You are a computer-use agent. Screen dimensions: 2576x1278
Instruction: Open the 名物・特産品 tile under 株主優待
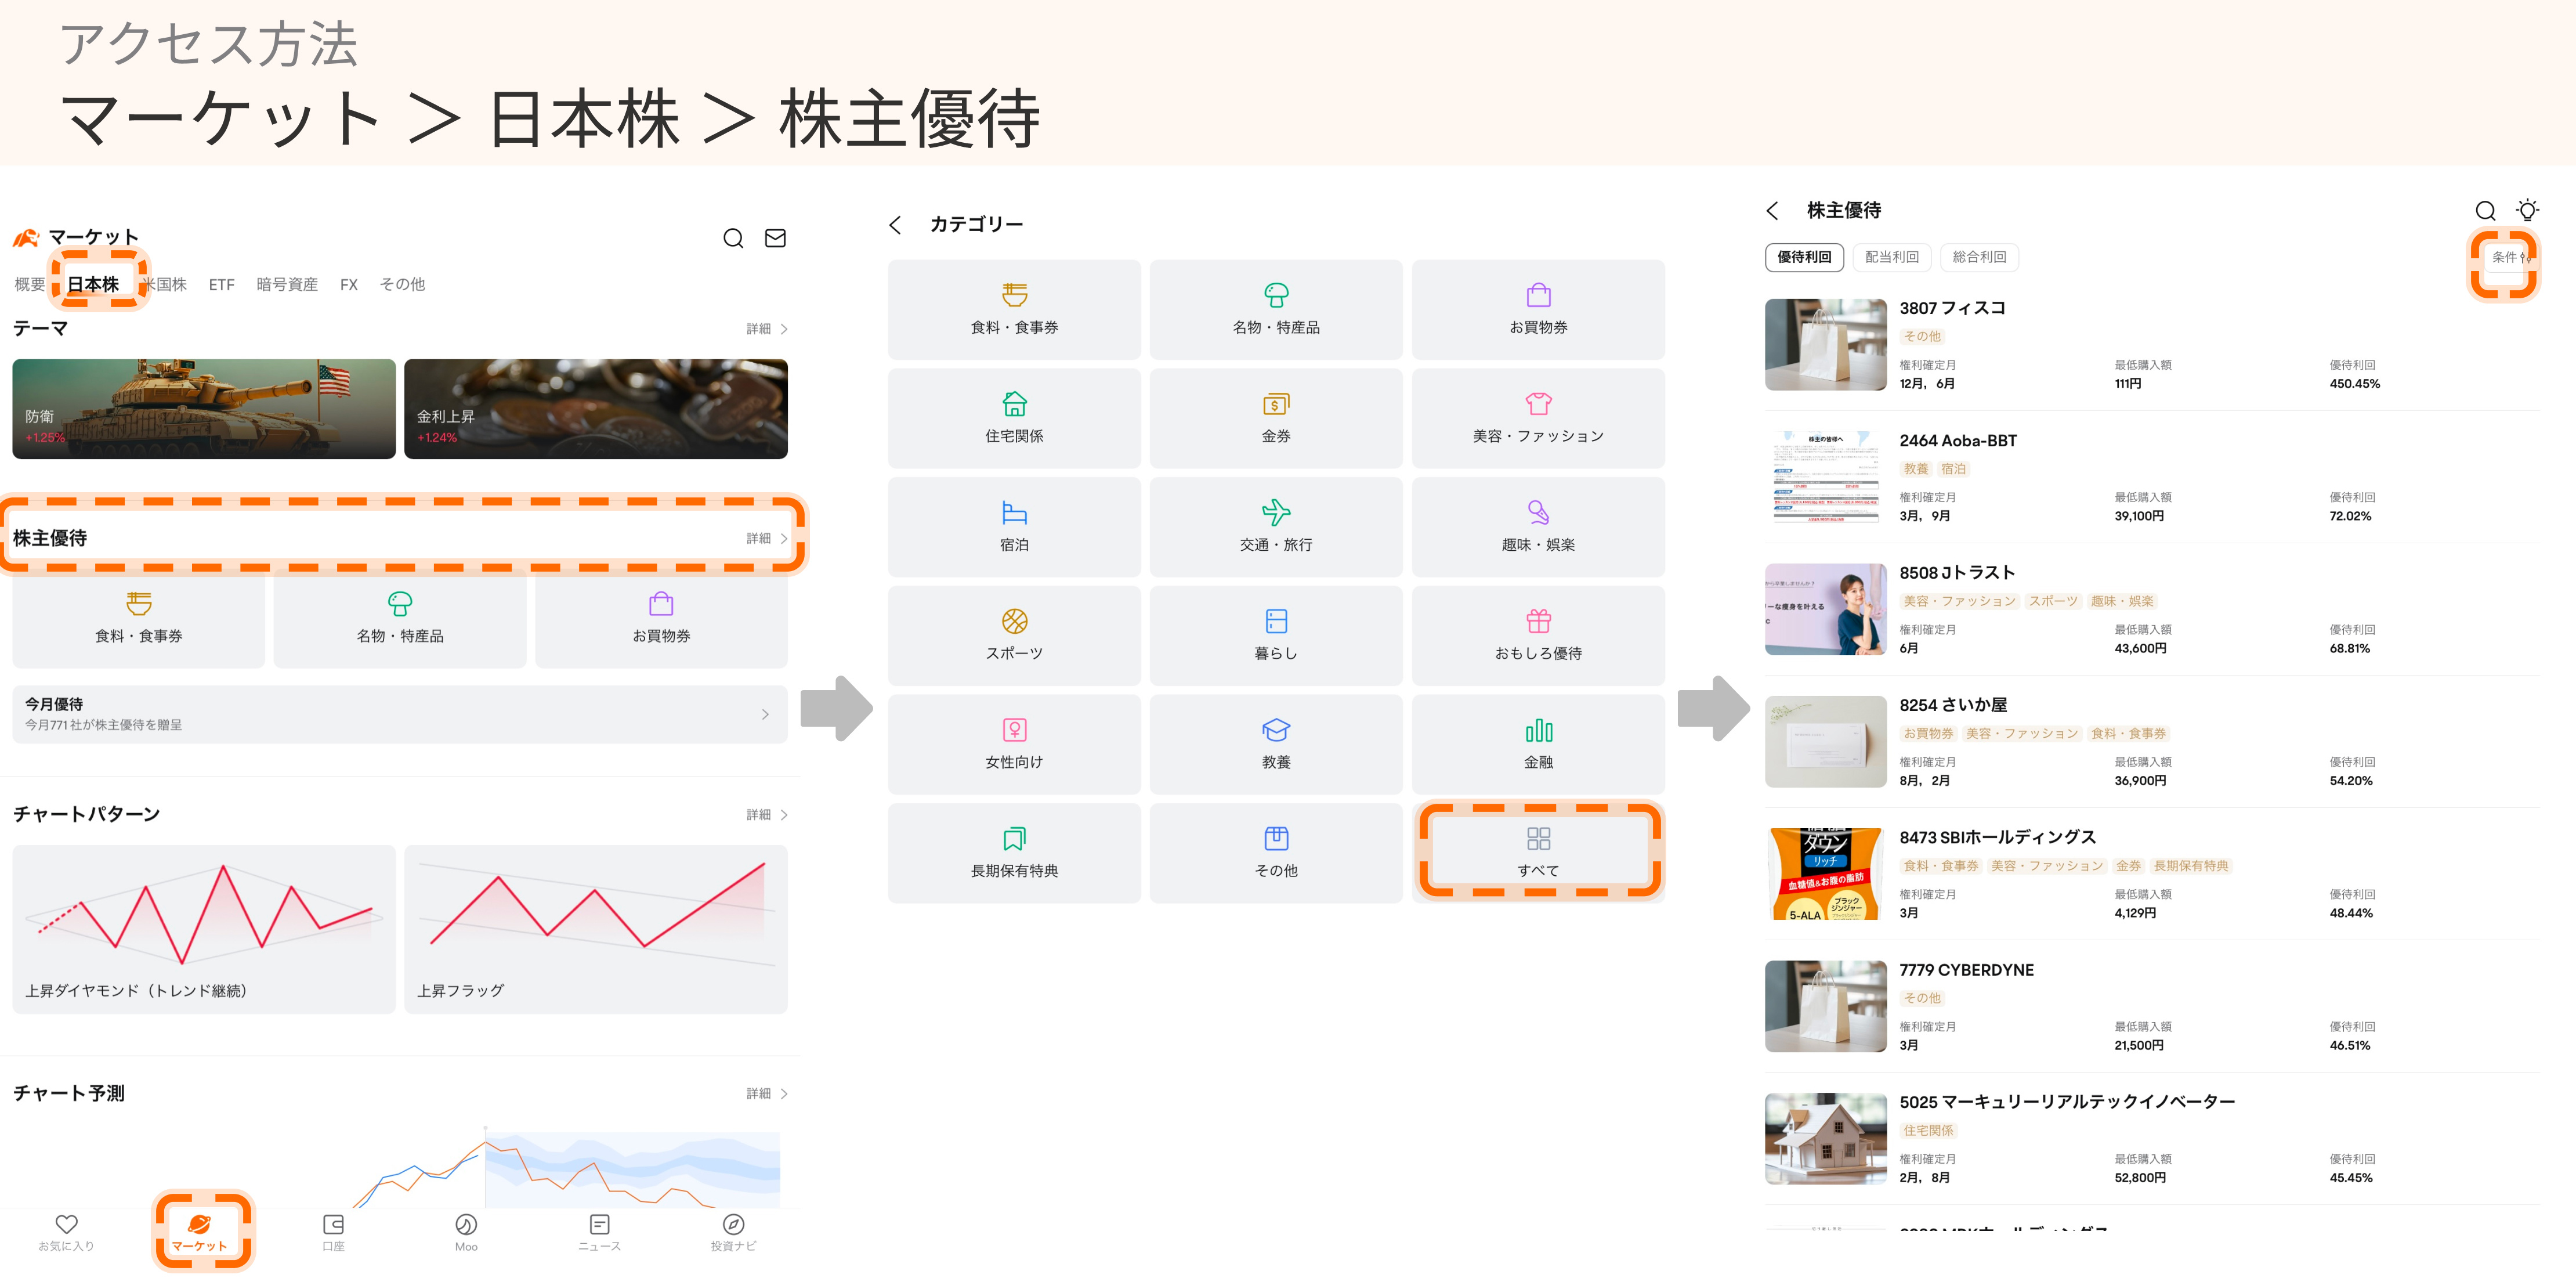coord(400,619)
